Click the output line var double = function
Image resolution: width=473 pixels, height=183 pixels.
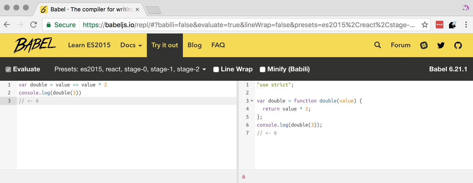pyautogui.click(x=309, y=101)
